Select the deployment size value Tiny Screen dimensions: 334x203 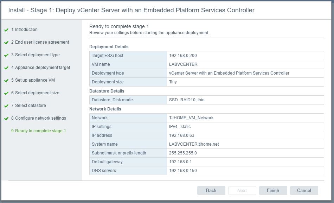[173, 82]
